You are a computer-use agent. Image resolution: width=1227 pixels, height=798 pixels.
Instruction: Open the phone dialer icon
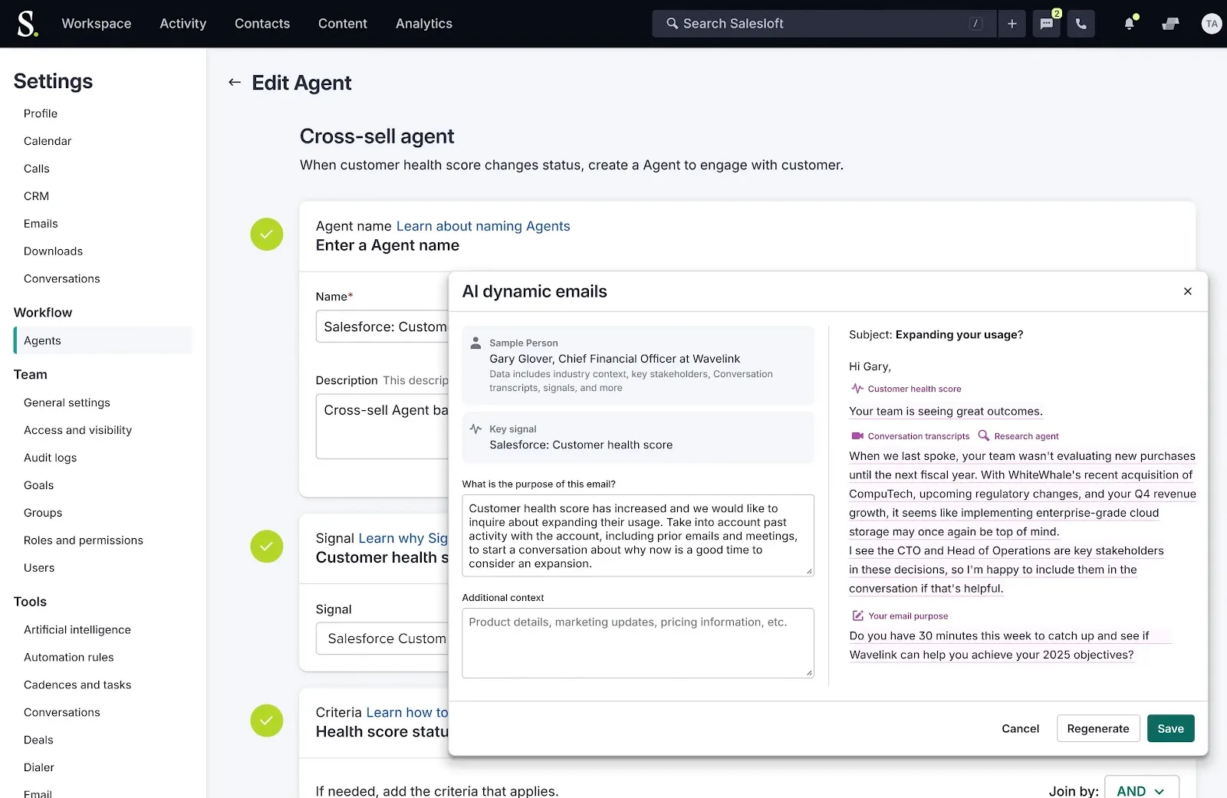[1081, 24]
